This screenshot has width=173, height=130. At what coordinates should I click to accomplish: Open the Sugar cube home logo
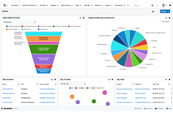point(4,5)
